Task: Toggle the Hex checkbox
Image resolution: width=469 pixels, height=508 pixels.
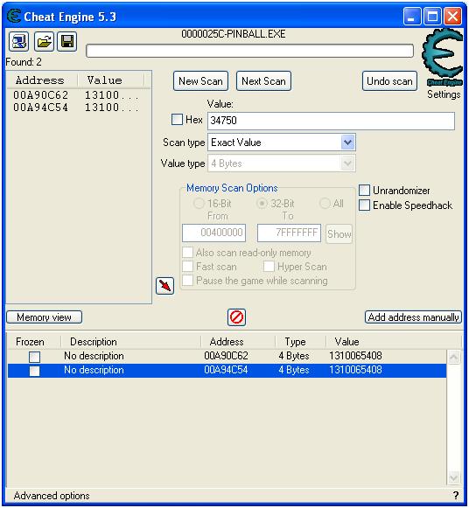Action: (x=177, y=119)
